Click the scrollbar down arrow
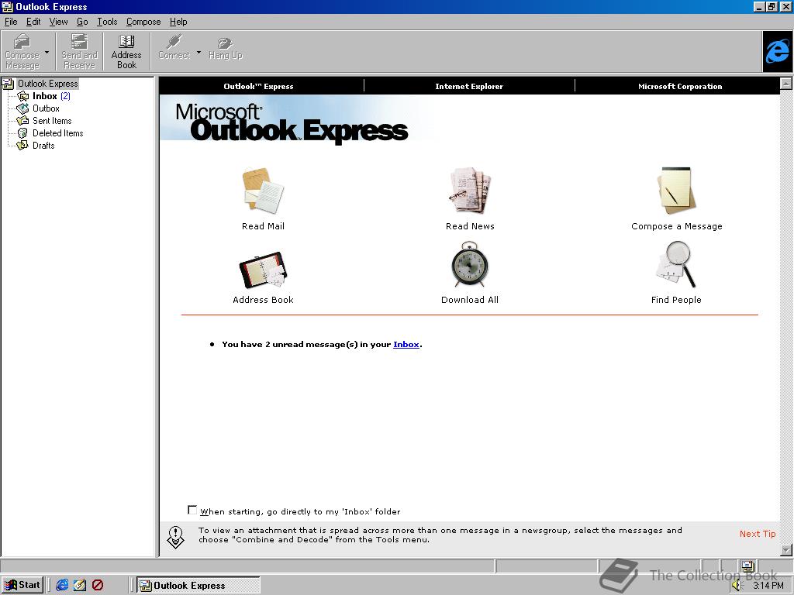The image size is (794, 595). point(786,550)
